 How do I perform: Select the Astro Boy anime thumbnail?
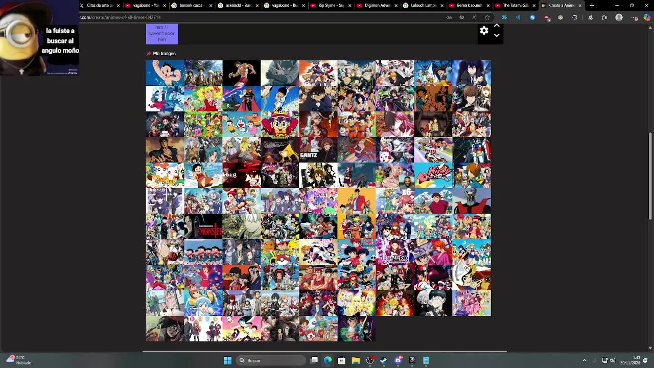pyautogui.click(x=165, y=73)
